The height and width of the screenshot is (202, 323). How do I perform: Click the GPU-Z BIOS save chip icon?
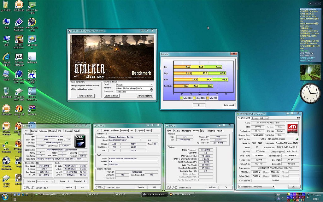coord(297,139)
